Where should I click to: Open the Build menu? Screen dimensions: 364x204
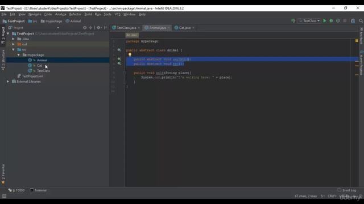(88, 14)
